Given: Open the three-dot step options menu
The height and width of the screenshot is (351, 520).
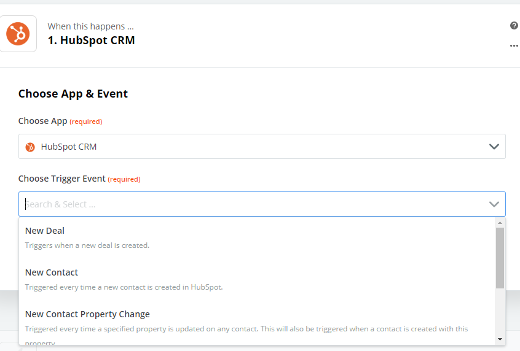Looking at the screenshot, I should point(514,45).
